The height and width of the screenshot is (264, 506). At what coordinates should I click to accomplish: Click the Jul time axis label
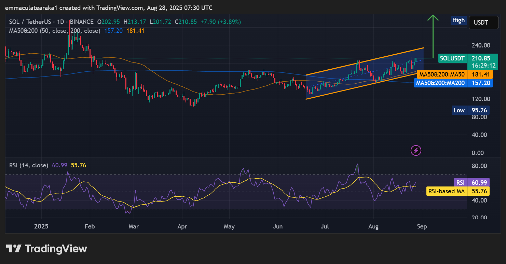click(325, 226)
